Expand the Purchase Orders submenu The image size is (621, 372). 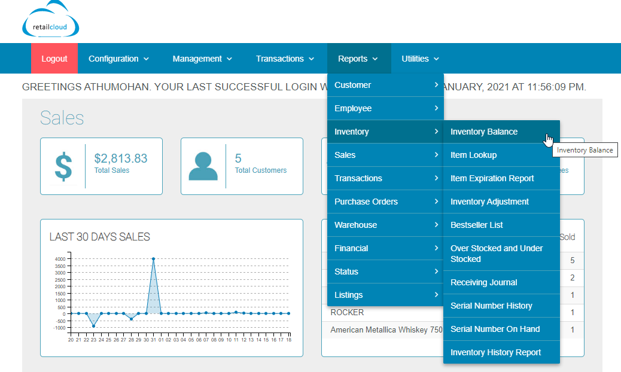pos(385,202)
